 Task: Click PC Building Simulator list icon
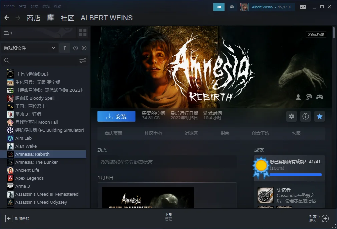10,130
